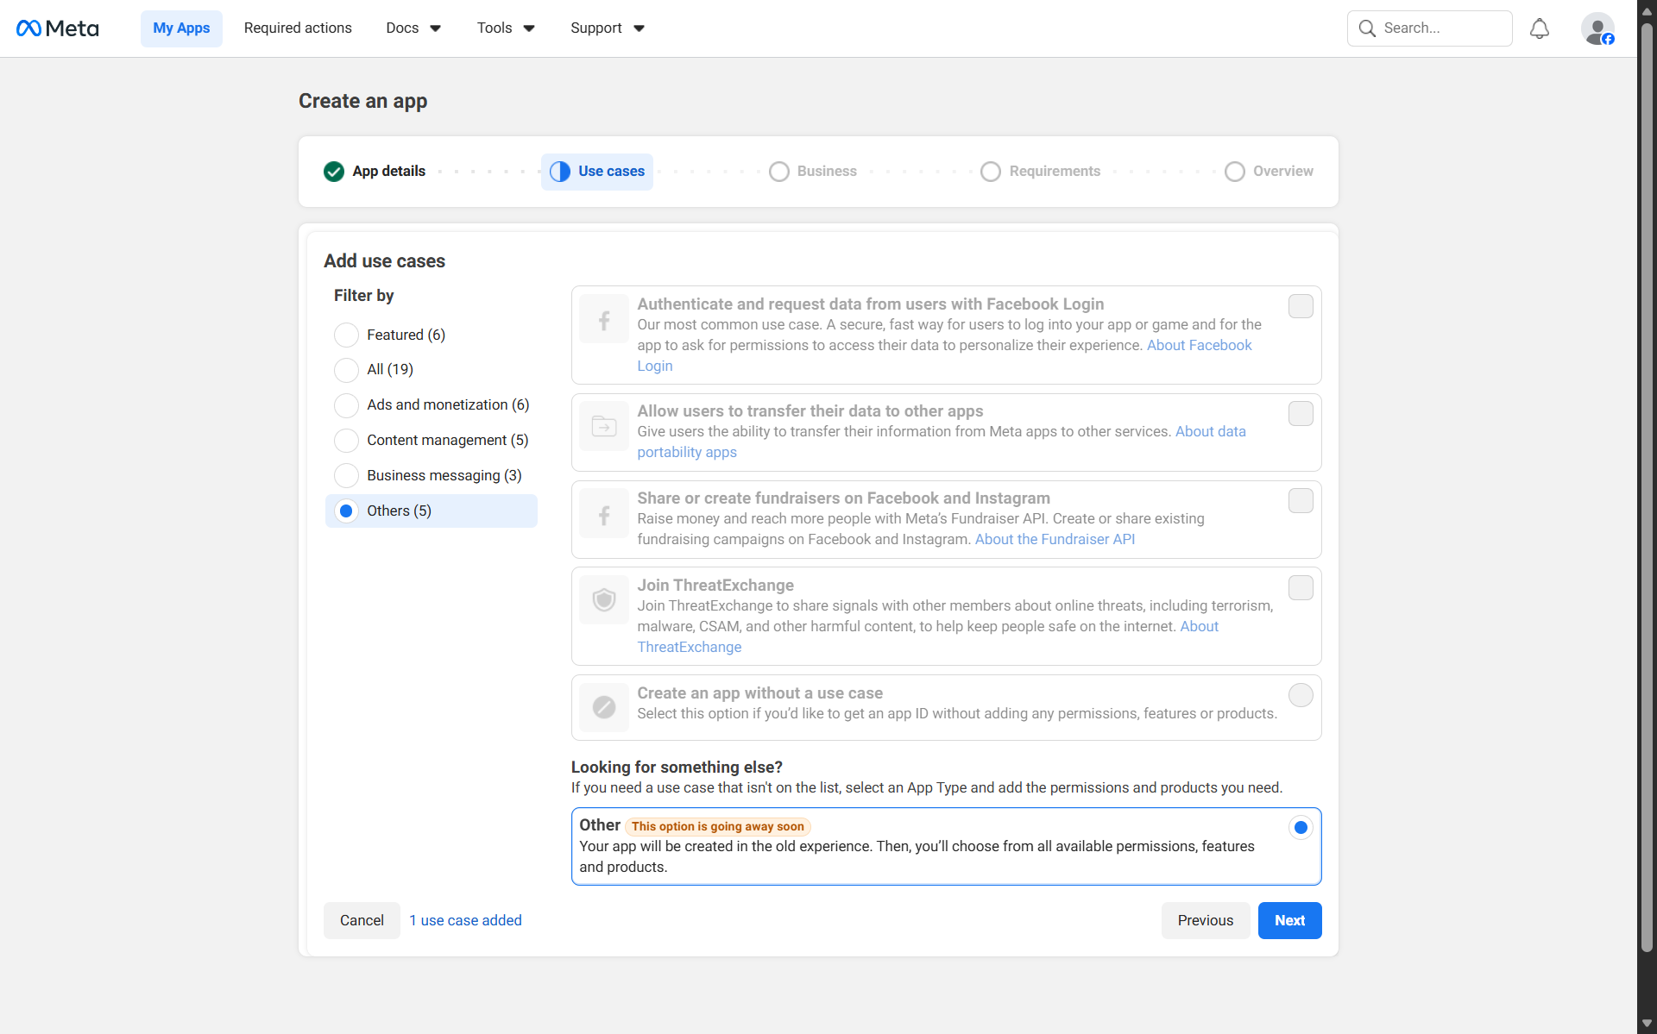Click the Use cases half-filled step icon

tap(560, 172)
